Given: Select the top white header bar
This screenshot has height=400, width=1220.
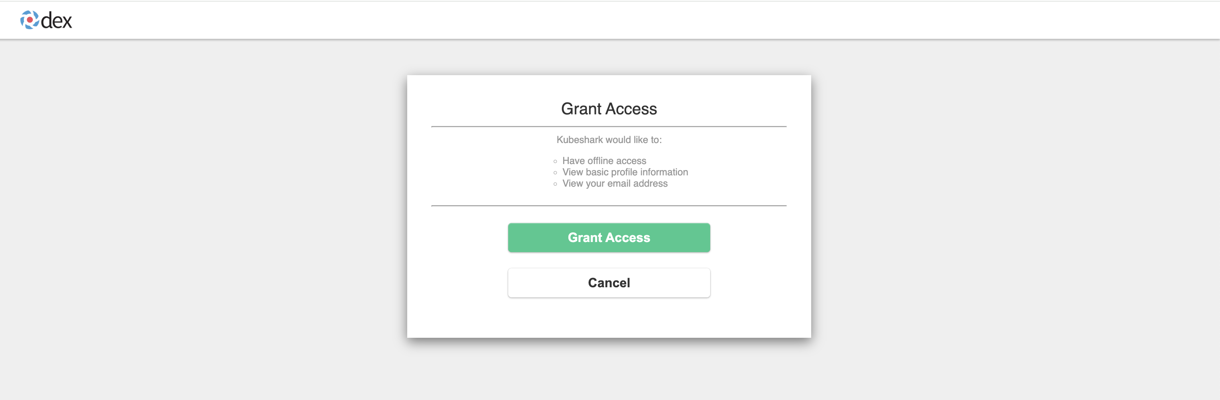Looking at the screenshot, I should tap(610, 20).
